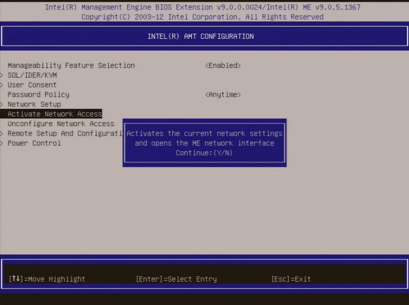Click the [Enter]=Select Entry hint
This screenshot has height=305, width=409.
click(176, 279)
